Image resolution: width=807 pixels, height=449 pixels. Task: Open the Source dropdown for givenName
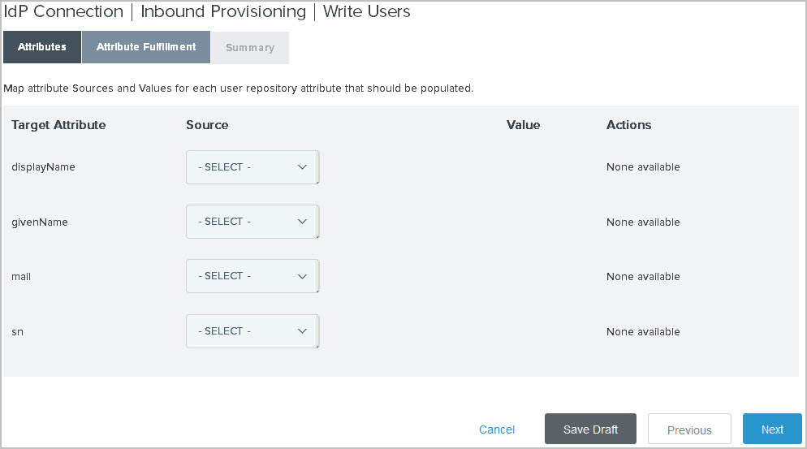click(x=252, y=222)
